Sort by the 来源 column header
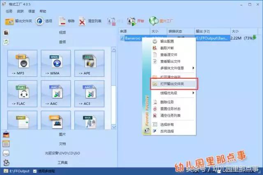The image size is (263, 175). click(x=134, y=31)
